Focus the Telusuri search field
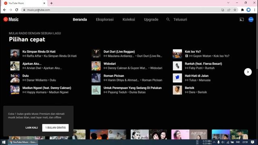The image size is (258, 145). coord(180,19)
